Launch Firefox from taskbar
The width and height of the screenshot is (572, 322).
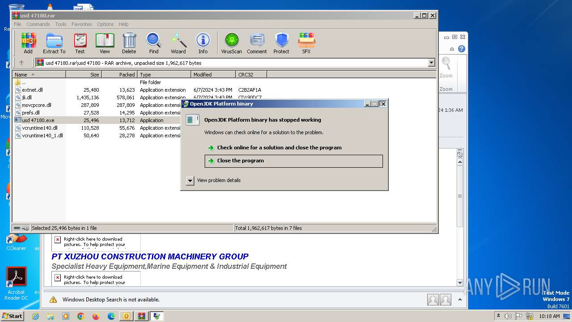point(96,316)
